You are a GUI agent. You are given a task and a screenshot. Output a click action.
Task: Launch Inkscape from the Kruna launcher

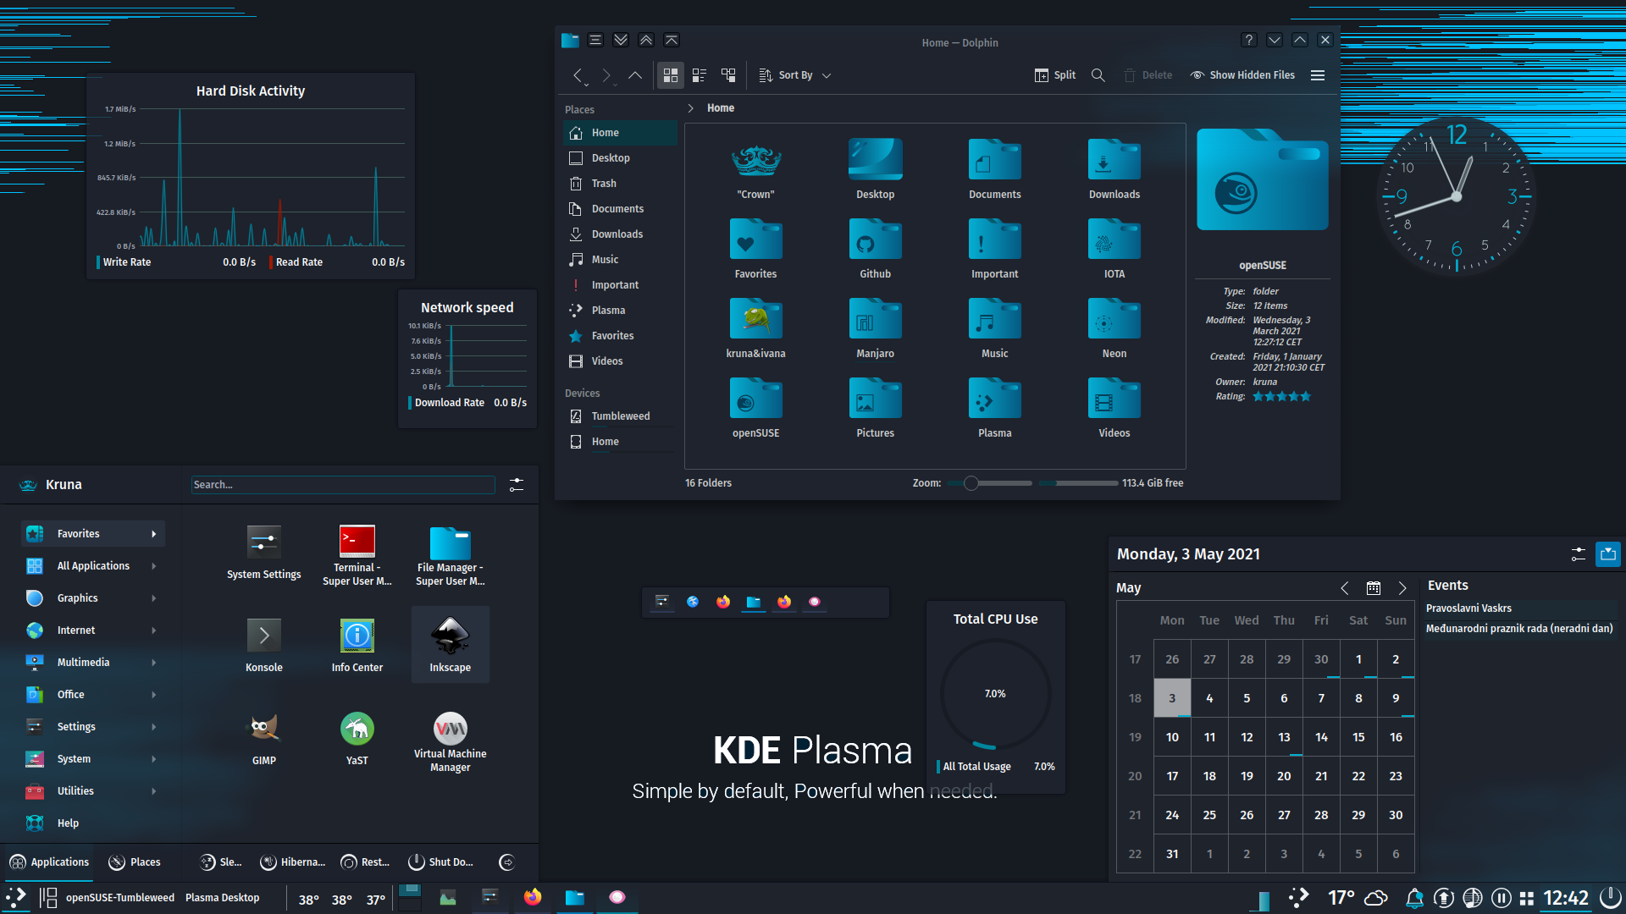pos(451,645)
